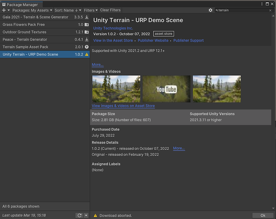Select Unity Terrain - URP Demo Scene row
This screenshot has width=276, height=219.
tap(45, 54)
